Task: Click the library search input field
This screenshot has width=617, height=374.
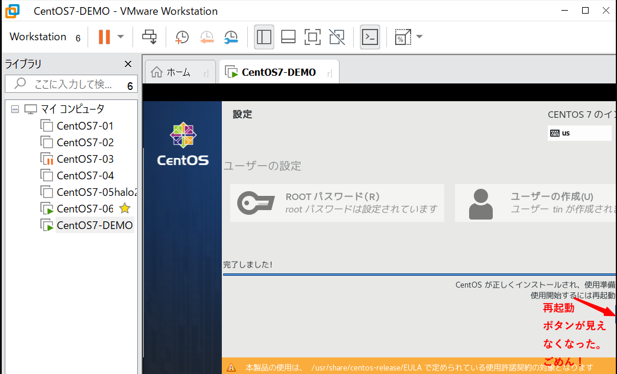Action: pyautogui.click(x=71, y=84)
